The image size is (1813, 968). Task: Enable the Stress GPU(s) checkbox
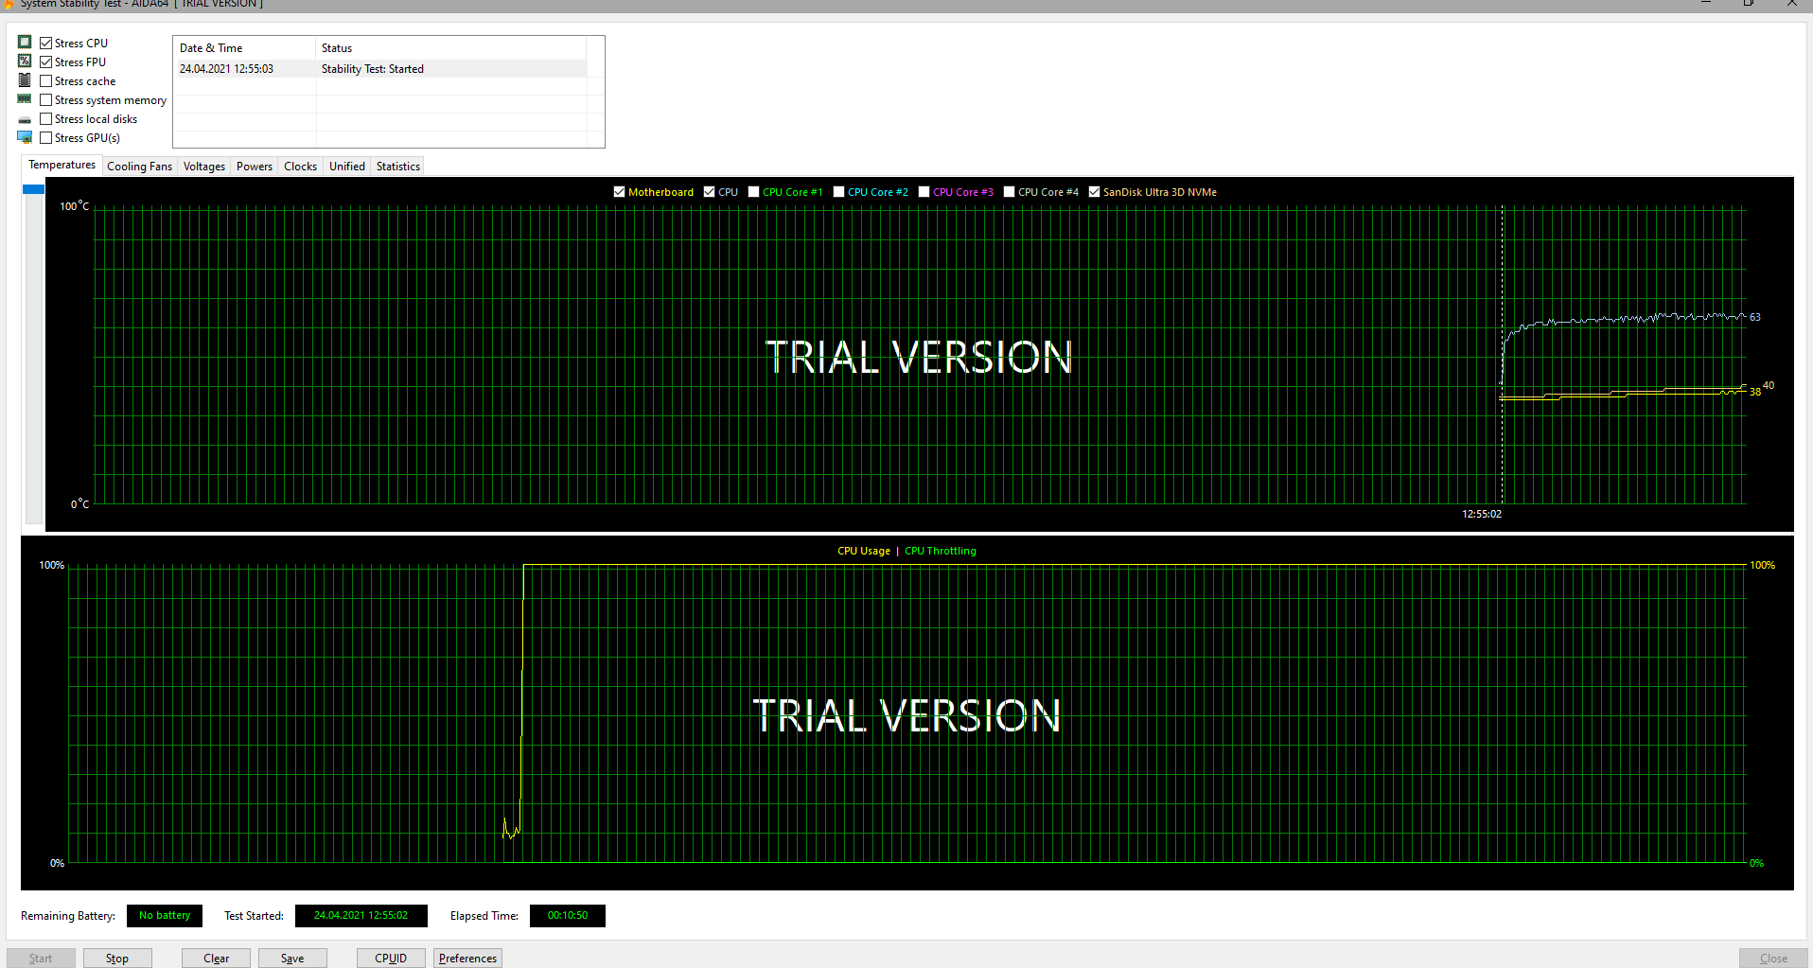click(46, 137)
